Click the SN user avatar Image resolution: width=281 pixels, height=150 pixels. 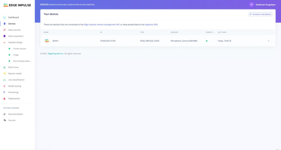click(x=251, y=4)
